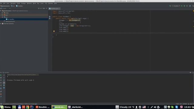
Task: Toggle Pin Tab in the Run panel
Action: (1, 91)
